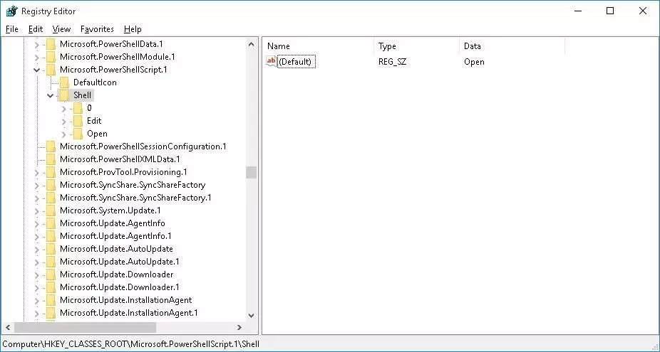Collapse the Microsoft.PowerShellScript.1 key

pyautogui.click(x=36, y=70)
